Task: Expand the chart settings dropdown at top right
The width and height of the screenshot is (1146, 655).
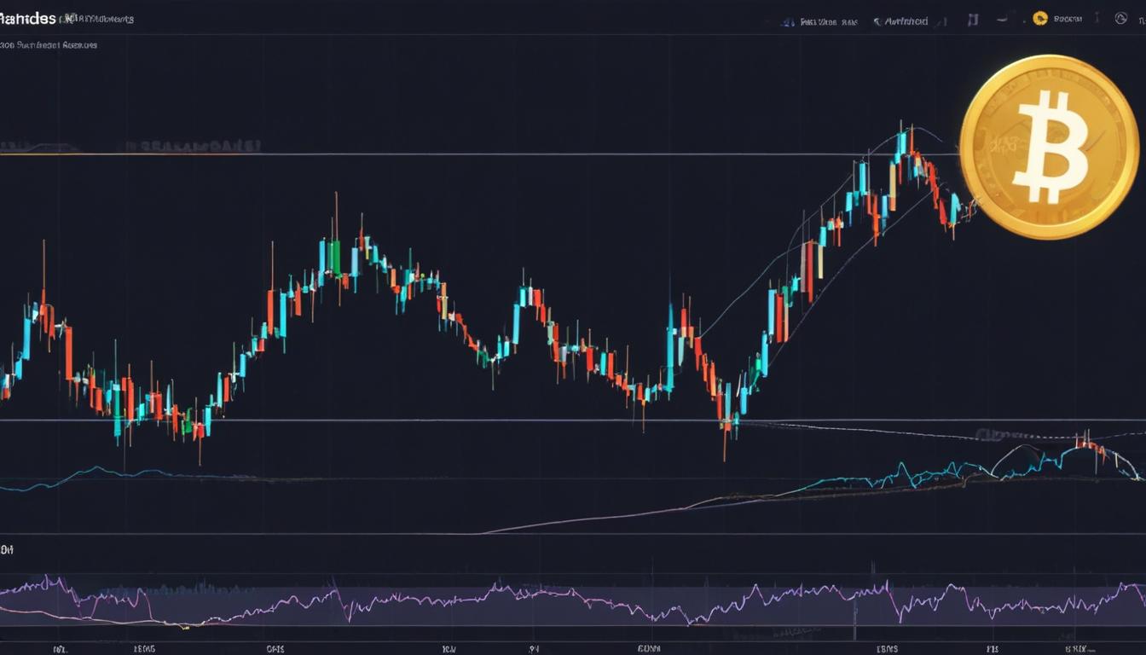Action: 1141,20
